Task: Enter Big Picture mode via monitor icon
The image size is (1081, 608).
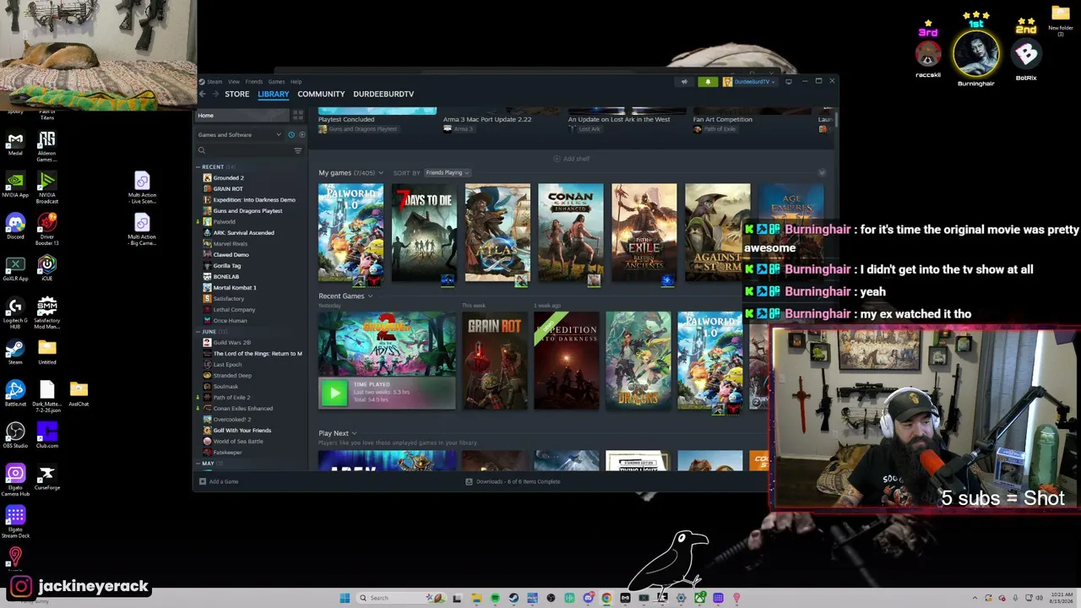Action: tap(788, 82)
